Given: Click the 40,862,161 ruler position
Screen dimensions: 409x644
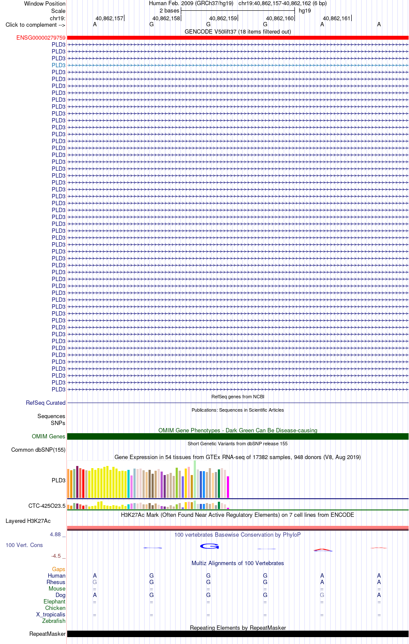Looking at the screenshot, I should [337, 19].
